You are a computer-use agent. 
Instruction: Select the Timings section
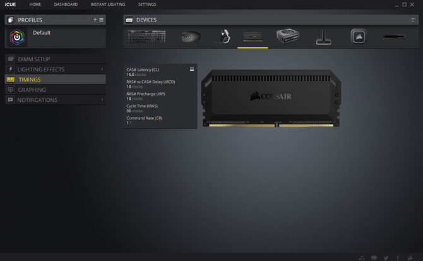pos(56,80)
